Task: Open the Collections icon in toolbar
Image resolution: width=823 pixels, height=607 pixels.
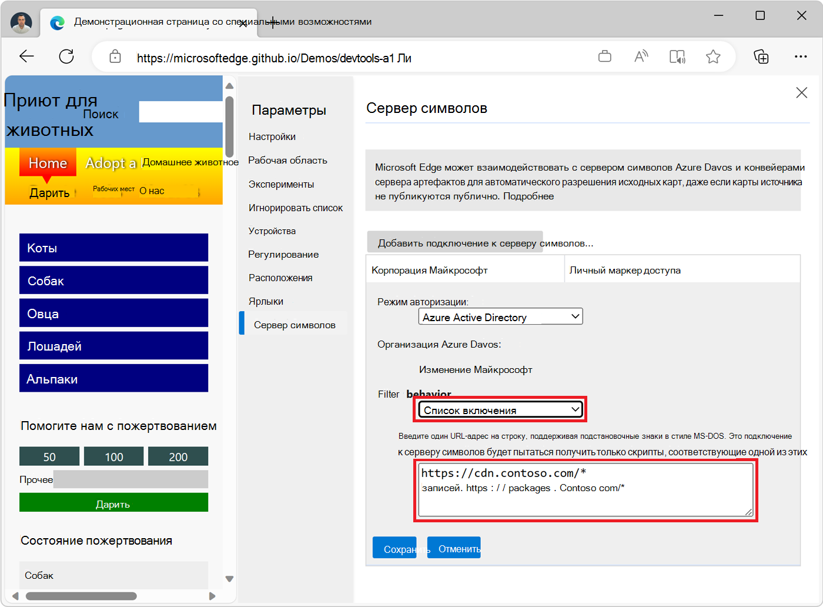Action: [x=761, y=56]
